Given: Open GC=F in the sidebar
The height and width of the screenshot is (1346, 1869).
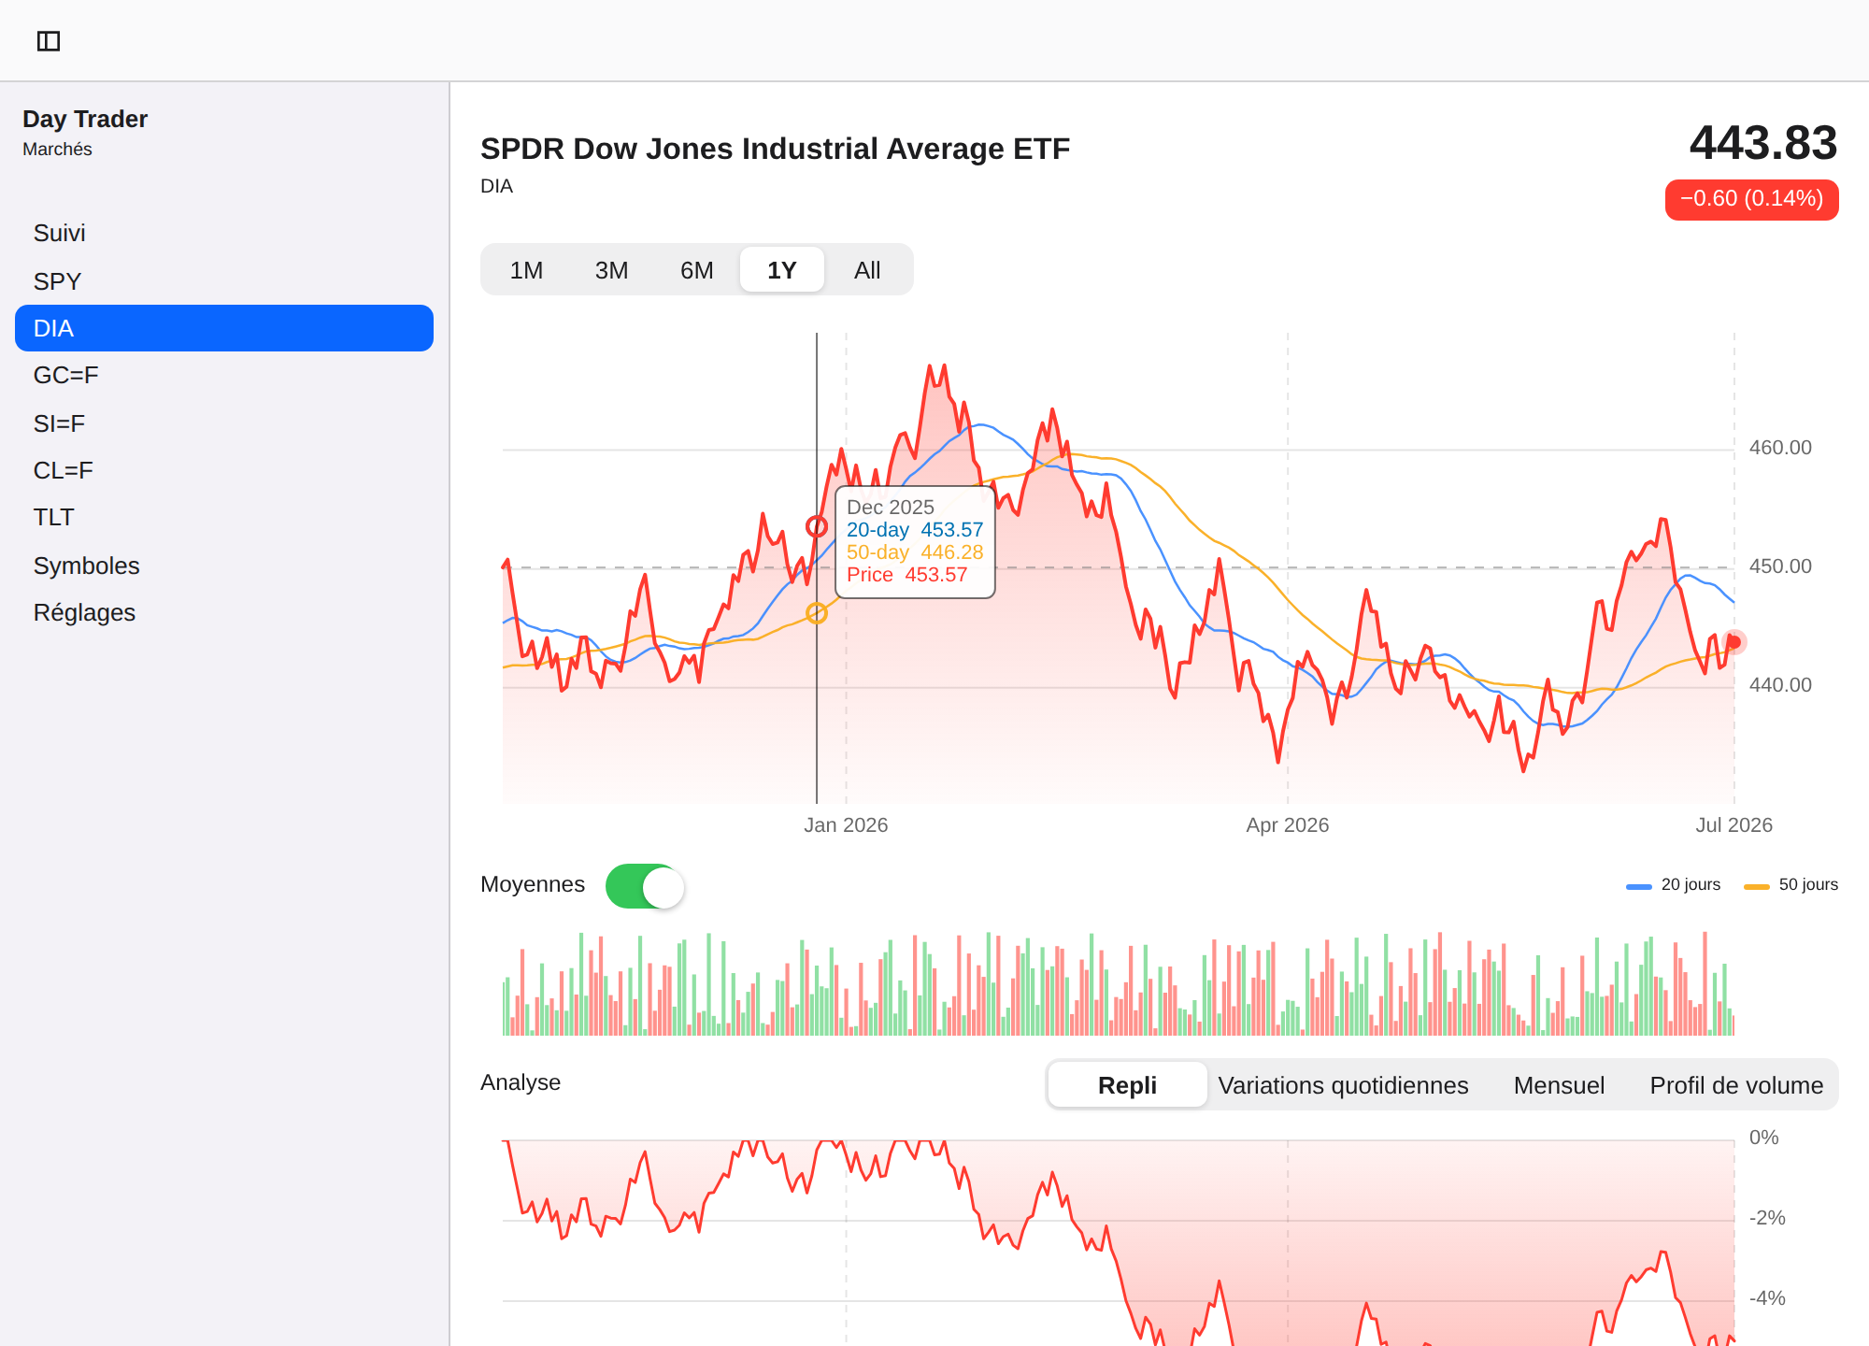Looking at the screenshot, I should tap(224, 375).
